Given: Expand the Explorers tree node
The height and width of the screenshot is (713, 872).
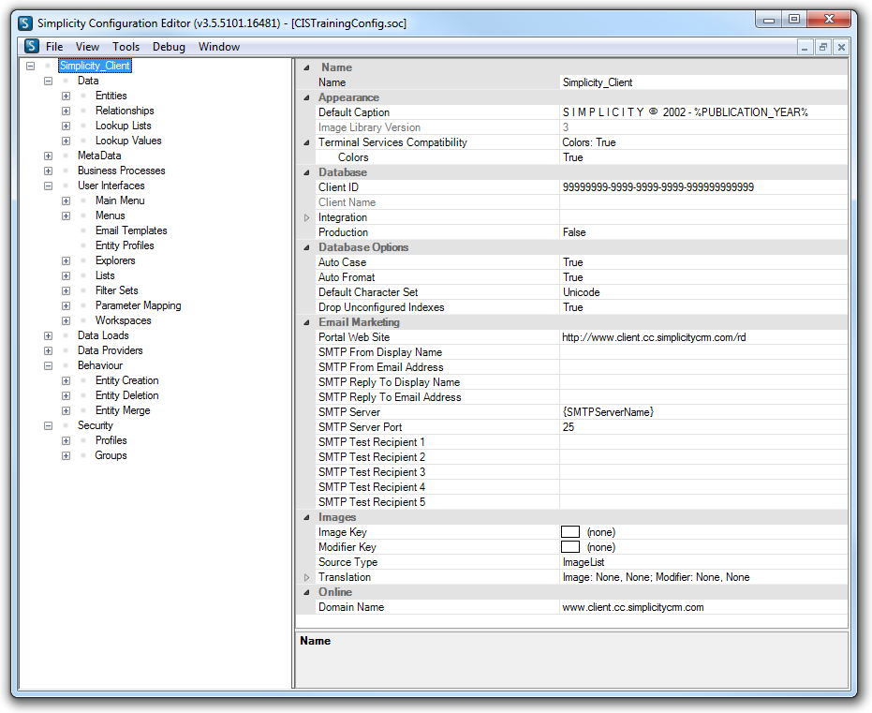Looking at the screenshot, I should click(x=67, y=260).
